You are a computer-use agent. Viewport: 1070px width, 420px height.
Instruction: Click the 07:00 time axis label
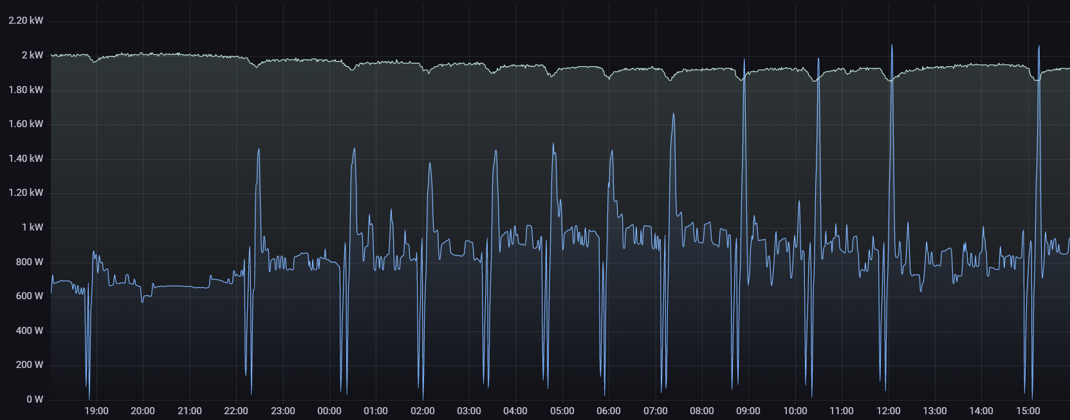click(655, 411)
